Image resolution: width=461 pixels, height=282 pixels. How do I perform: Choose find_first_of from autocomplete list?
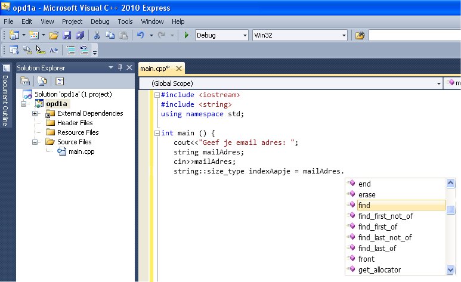378,227
